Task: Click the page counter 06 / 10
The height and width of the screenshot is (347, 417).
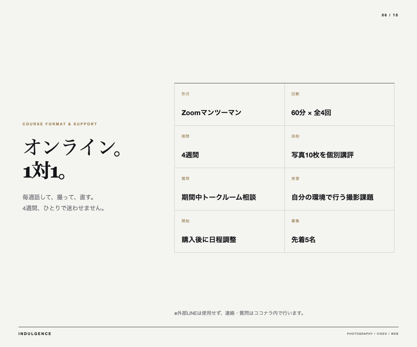Action: [390, 15]
